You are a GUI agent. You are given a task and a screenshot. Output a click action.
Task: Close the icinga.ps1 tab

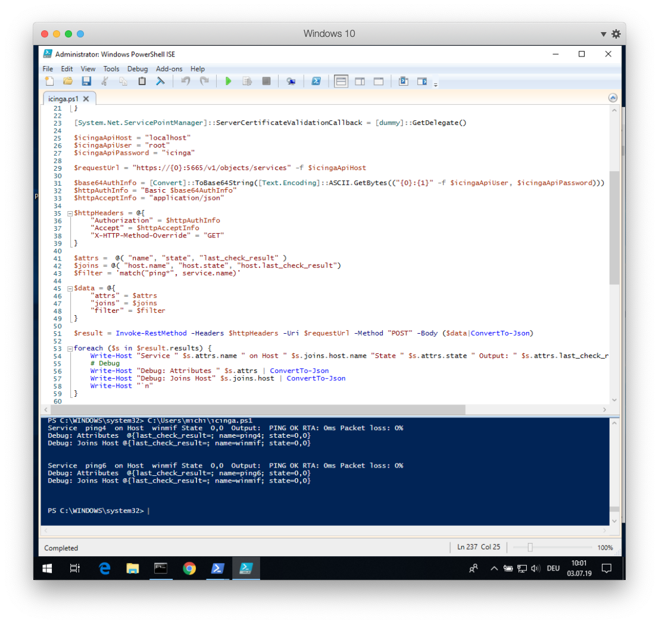(87, 99)
